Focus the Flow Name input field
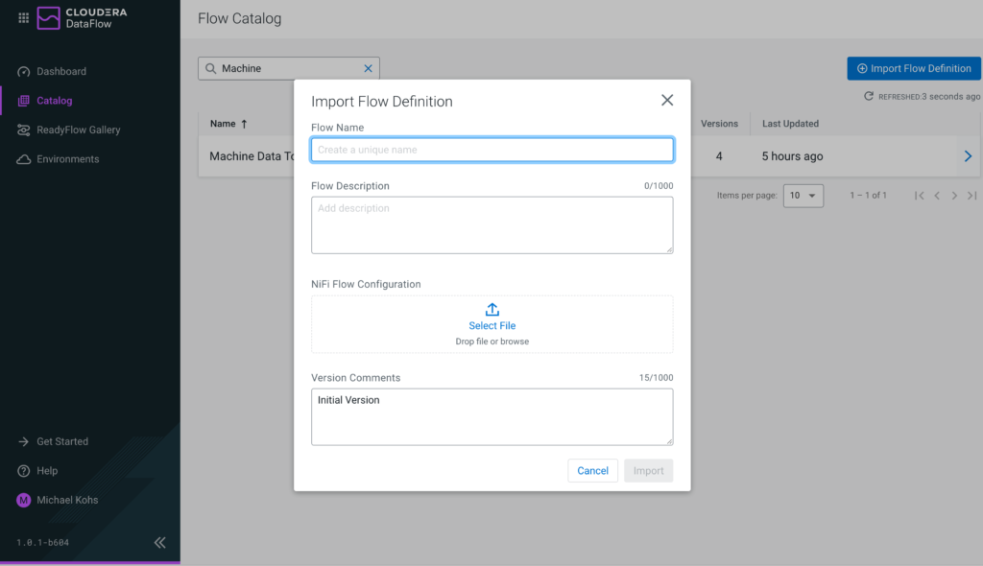 tap(491, 150)
